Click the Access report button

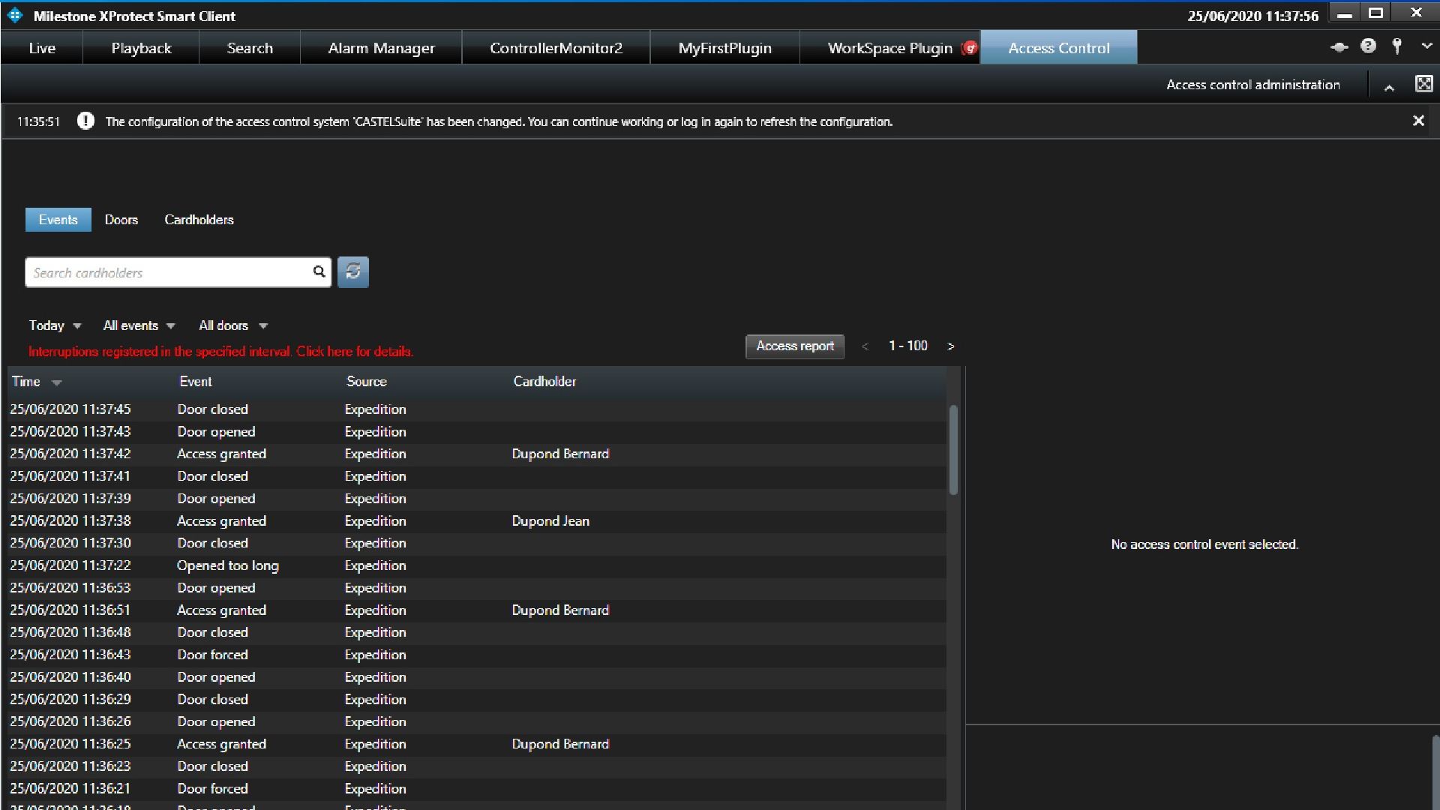(794, 346)
